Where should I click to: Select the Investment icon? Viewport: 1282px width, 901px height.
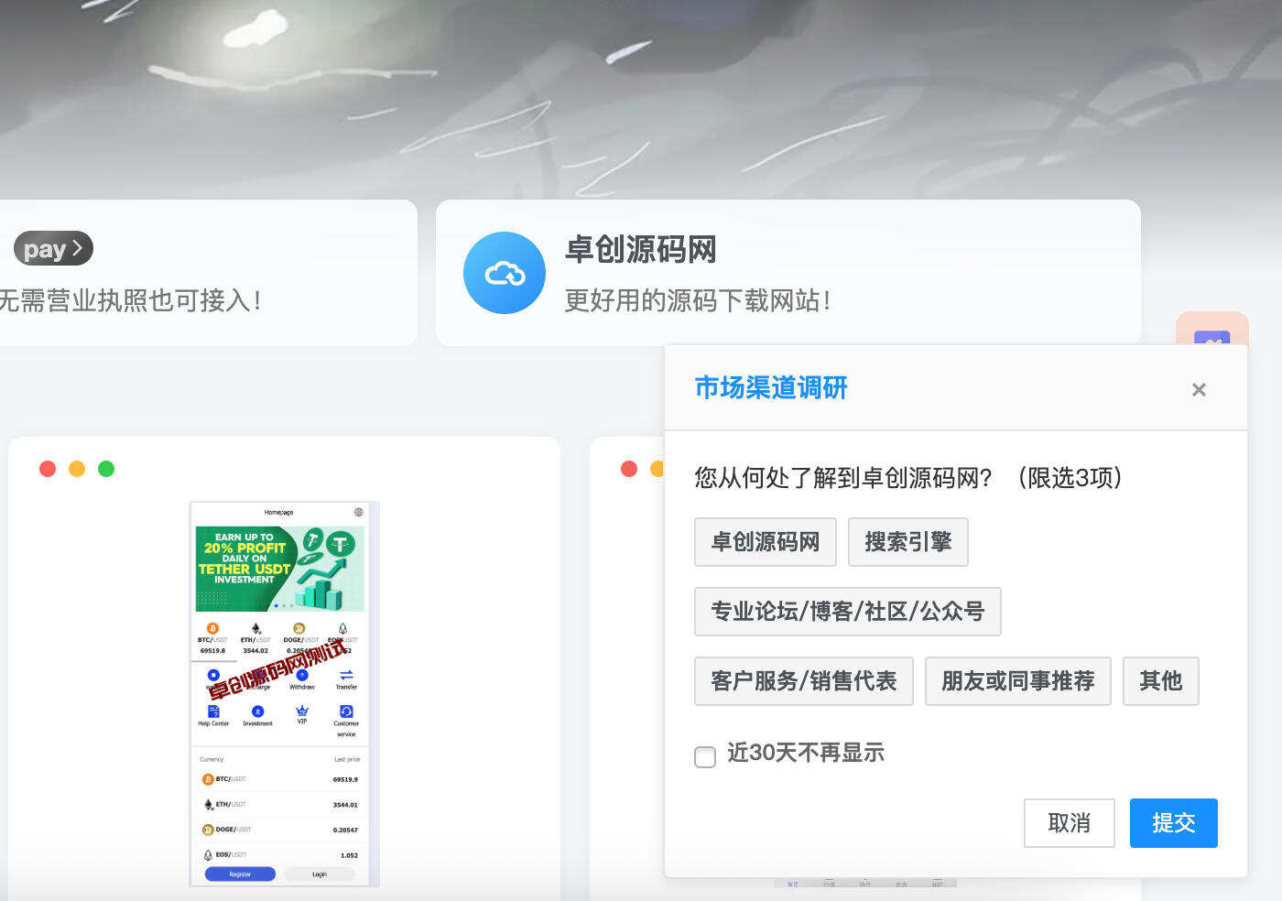click(256, 711)
